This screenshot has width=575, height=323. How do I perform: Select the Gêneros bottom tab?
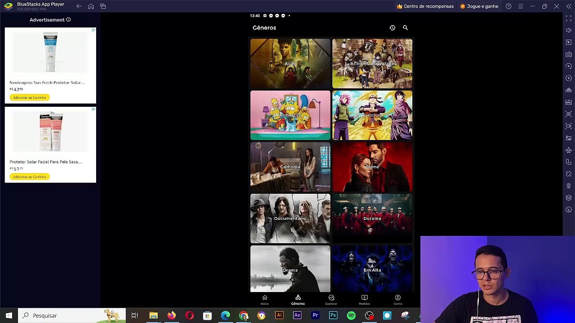[x=298, y=300]
